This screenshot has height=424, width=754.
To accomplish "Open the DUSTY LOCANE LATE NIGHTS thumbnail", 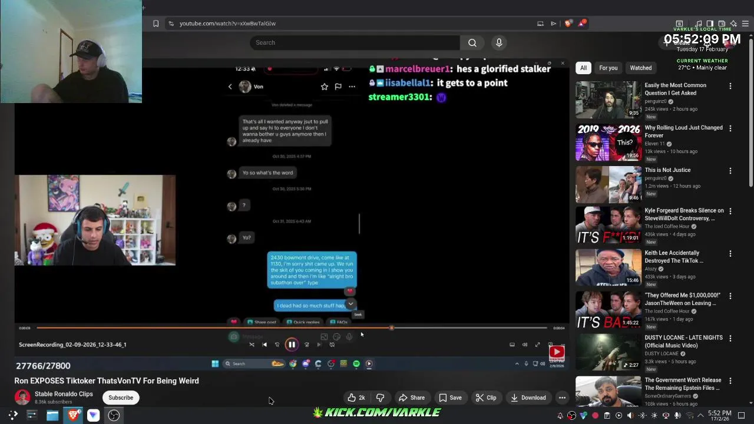I will pyautogui.click(x=609, y=352).
